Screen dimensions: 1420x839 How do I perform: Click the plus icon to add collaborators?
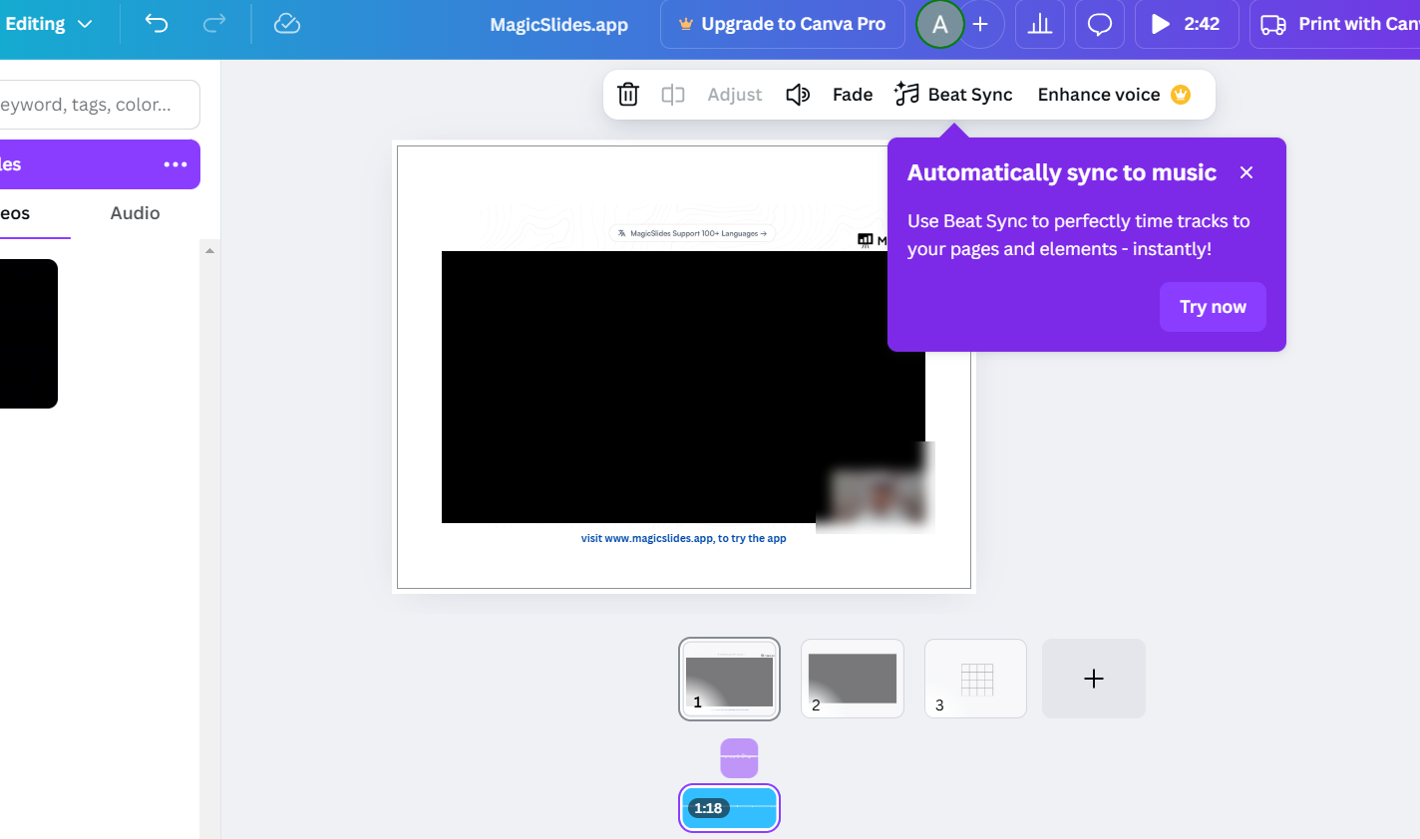pos(981,24)
